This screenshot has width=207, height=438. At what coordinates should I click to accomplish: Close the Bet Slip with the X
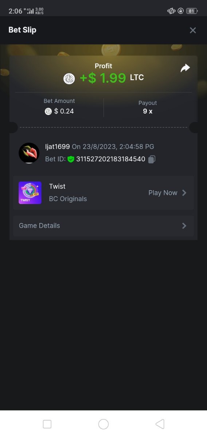click(193, 30)
